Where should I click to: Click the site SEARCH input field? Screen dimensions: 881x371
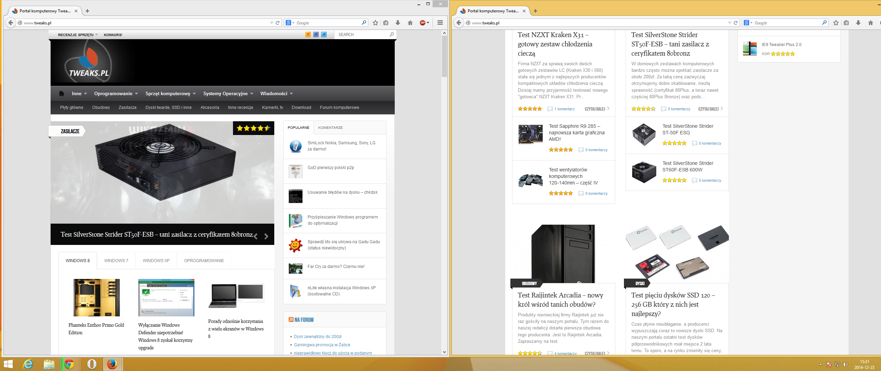pyautogui.click(x=362, y=34)
